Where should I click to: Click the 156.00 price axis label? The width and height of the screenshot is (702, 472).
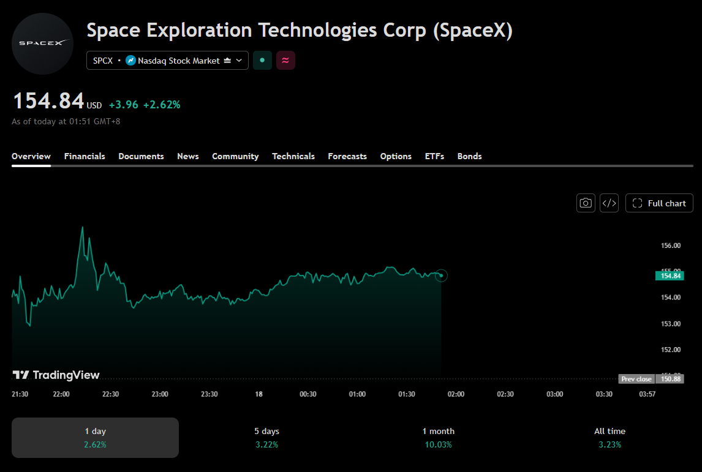click(x=671, y=245)
